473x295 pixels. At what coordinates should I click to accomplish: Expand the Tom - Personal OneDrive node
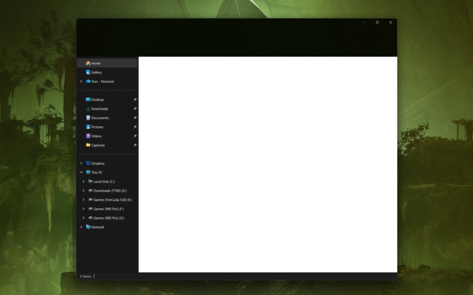[x=81, y=81]
